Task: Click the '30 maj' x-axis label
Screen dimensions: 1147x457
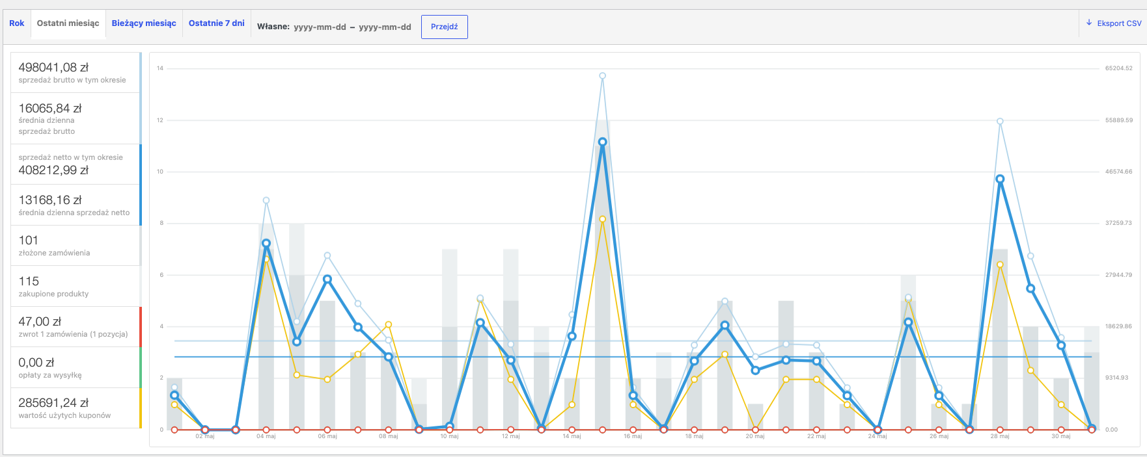Action: [1061, 436]
